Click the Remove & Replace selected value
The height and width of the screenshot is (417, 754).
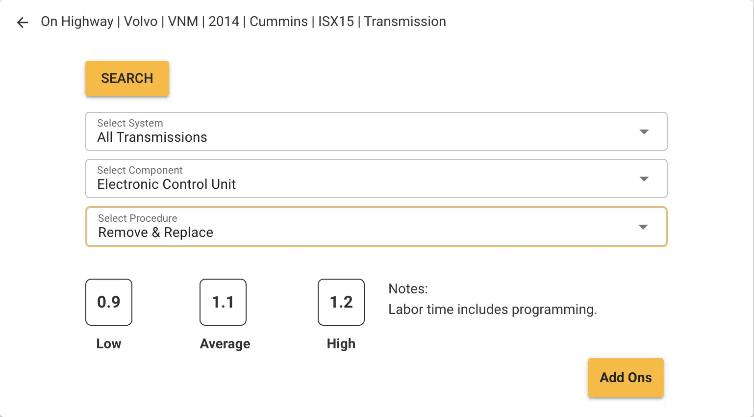(155, 233)
